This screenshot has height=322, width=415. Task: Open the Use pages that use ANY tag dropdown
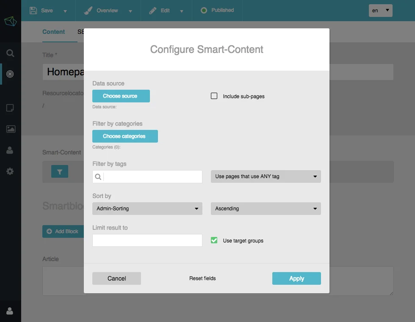(266, 176)
